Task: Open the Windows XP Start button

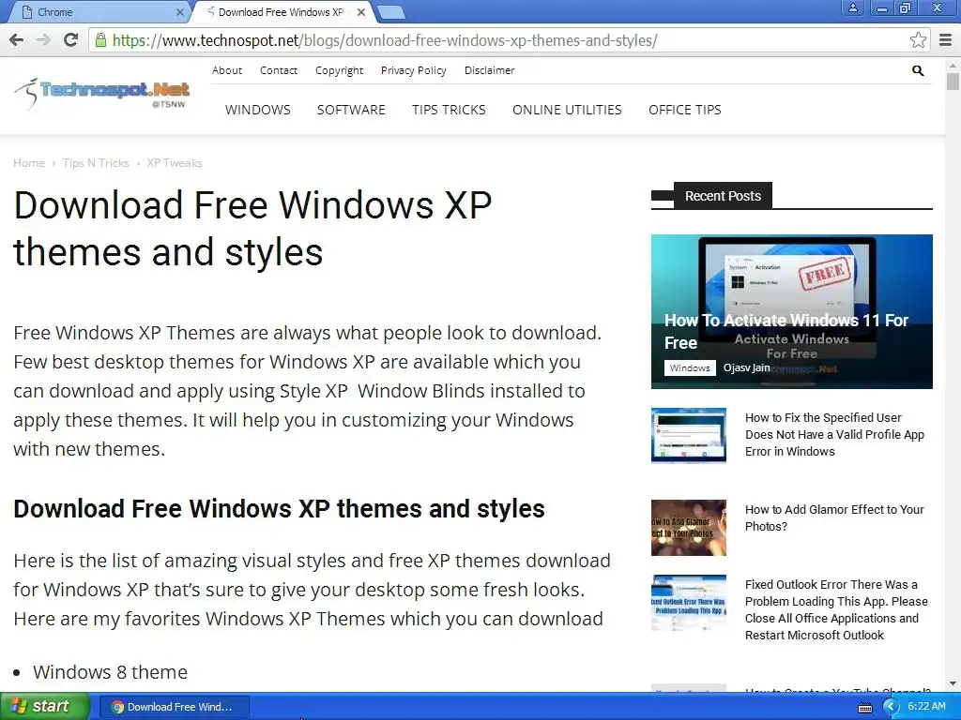Action: pyautogui.click(x=45, y=706)
